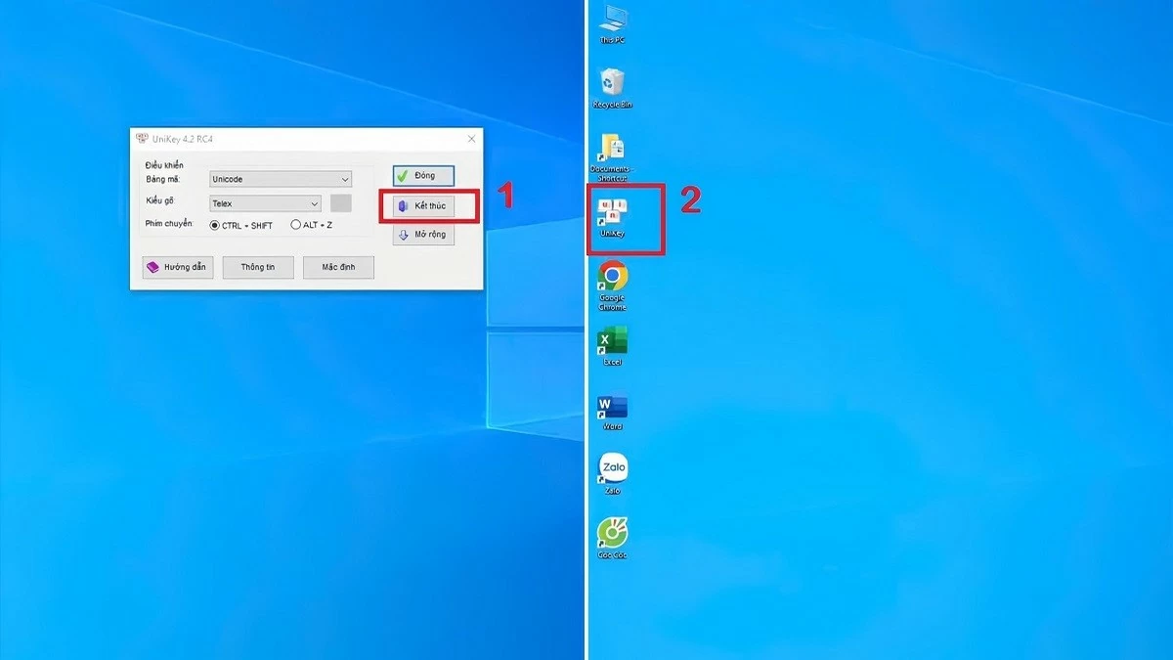Viewport: 1173px width, 660px height.
Task: View program info via Thông tin
Action: pyautogui.click(x=257, y=267)
